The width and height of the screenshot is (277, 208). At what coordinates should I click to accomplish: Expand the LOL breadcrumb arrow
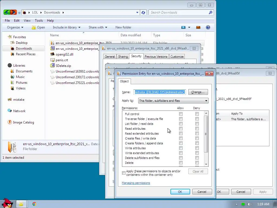pos(41,12)
